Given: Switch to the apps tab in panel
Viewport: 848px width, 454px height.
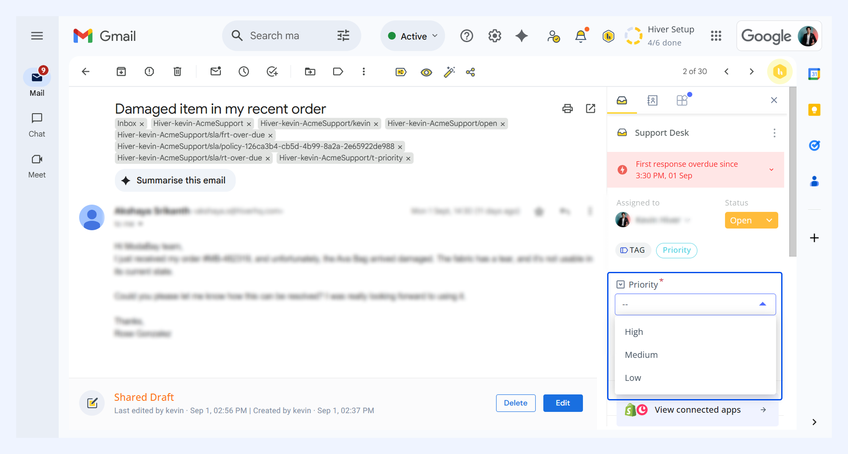Looking at the screenshot, I should point(682,100).
